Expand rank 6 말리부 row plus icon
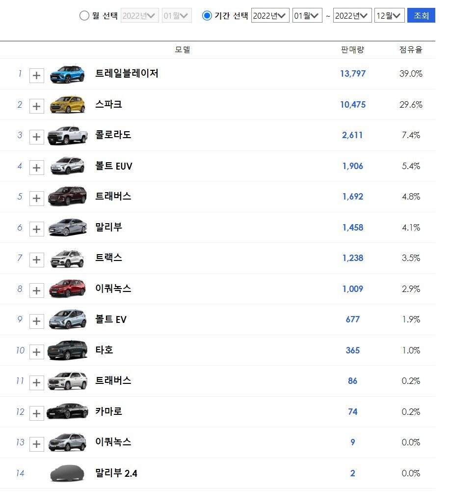This screenshot has width=450, height=493. (x=36, y=229)
